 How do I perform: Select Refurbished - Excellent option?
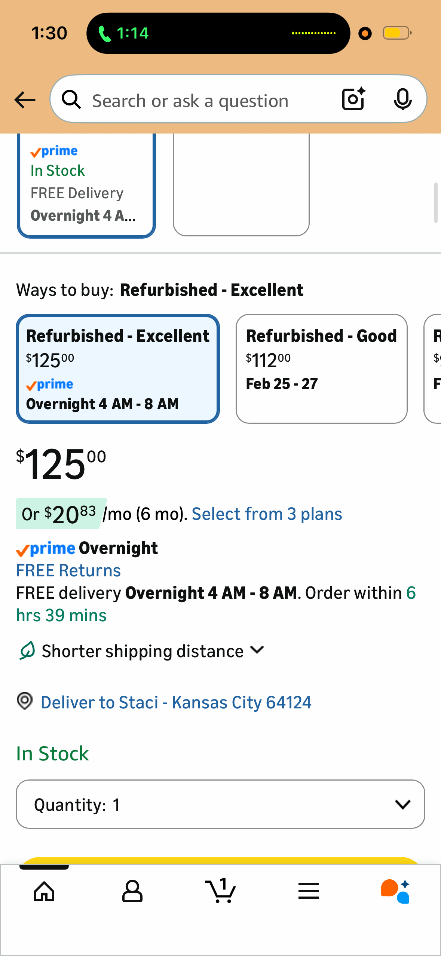117,369
